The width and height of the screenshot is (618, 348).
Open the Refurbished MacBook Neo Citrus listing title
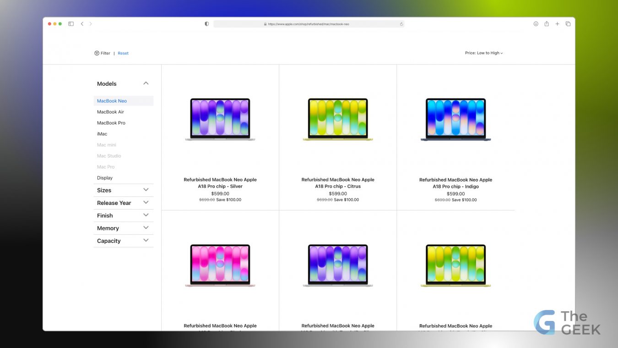[x=338, y=183]
